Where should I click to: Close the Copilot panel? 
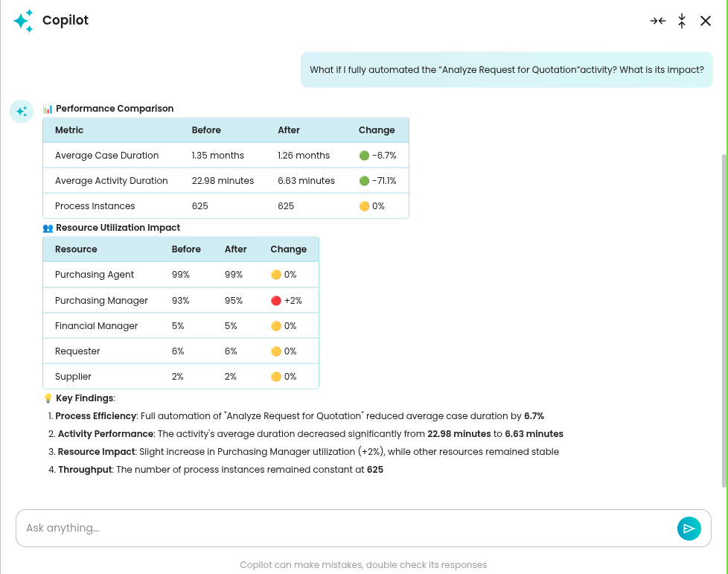(706, 21)
